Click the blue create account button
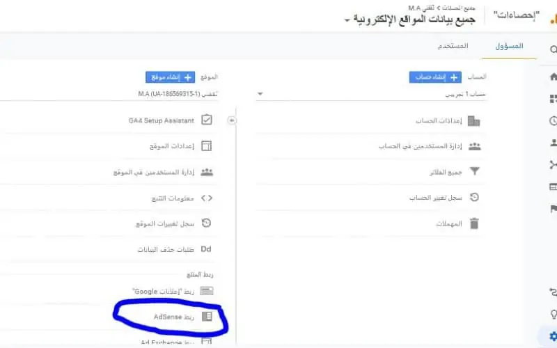 point(435,77)
